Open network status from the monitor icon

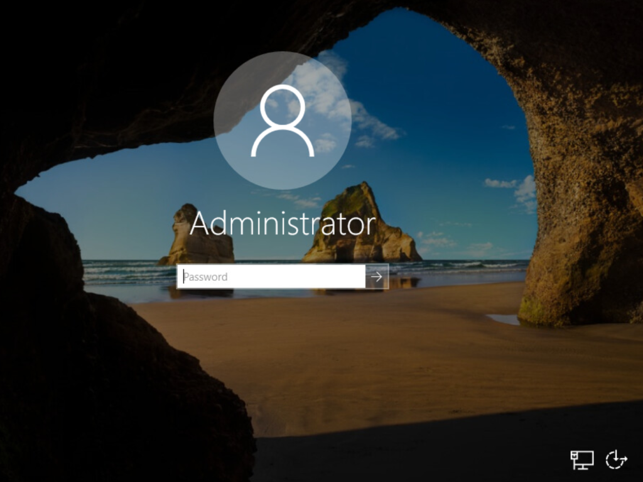[581, 459]
